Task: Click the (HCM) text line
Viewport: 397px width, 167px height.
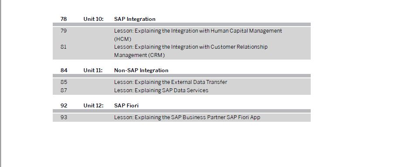Action: (122, 39)
